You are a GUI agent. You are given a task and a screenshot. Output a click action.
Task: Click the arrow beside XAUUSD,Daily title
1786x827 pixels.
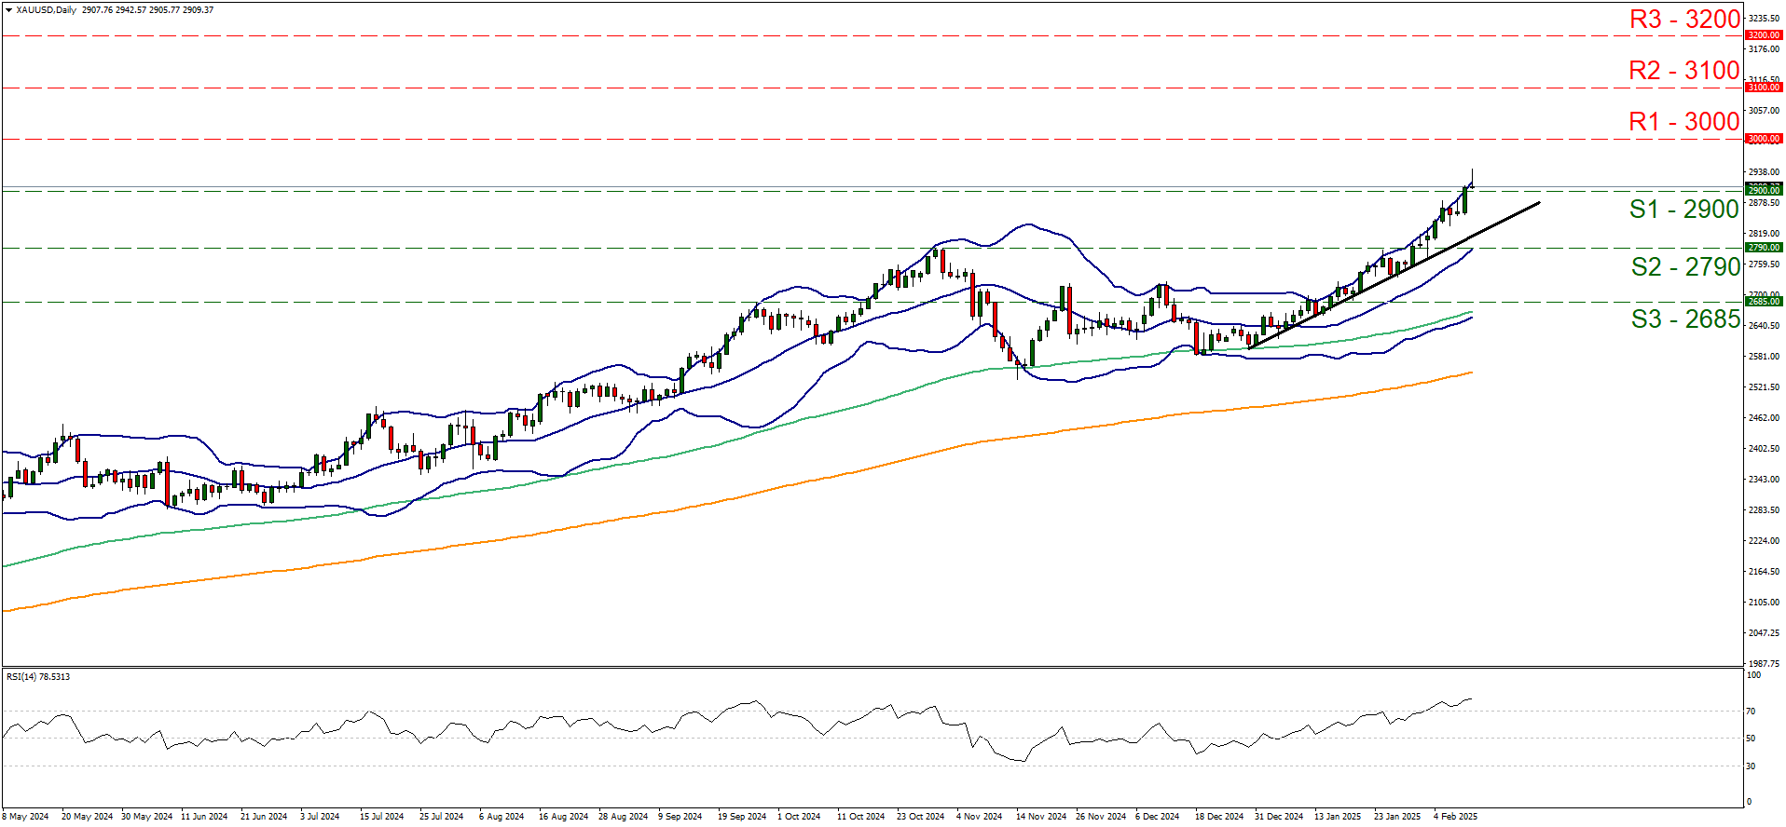[8, 10]
